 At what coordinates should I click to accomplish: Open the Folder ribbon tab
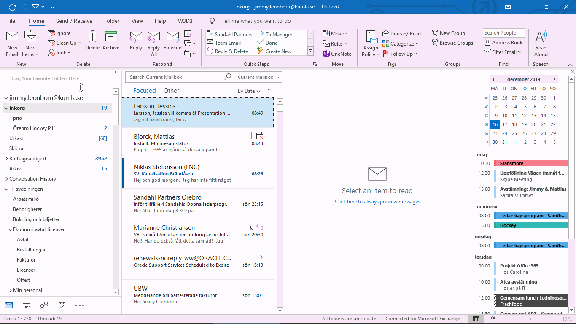tap(112, 21)
